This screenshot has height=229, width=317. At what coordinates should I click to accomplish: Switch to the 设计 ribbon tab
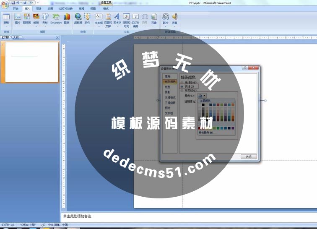click(x=39, y=8)
